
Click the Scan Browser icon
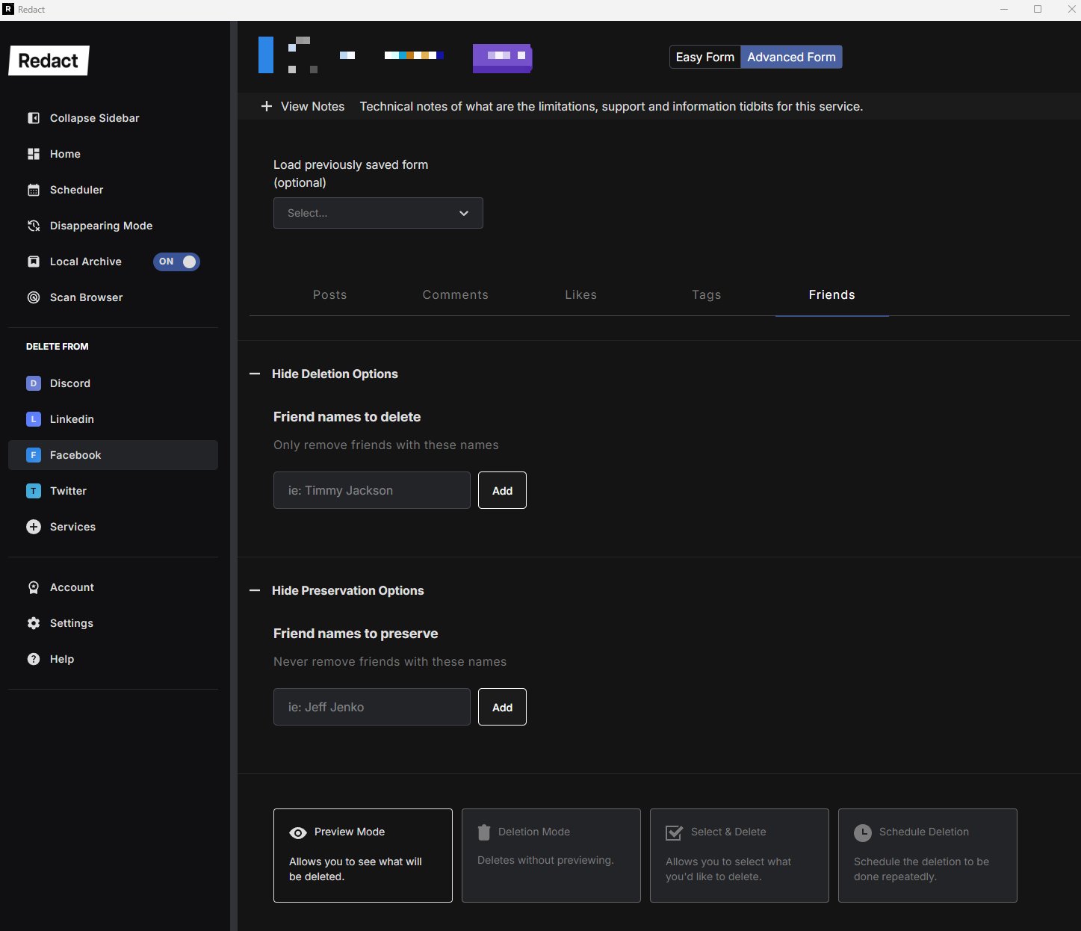[x=34, y=297]
